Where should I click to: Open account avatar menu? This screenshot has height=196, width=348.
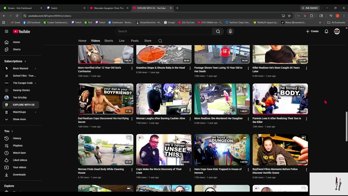click(337, 31)
